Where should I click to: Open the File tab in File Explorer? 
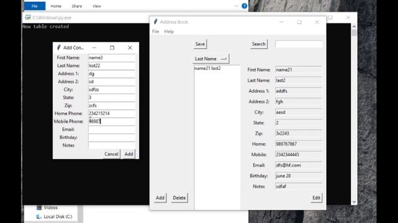pos(35,6)
